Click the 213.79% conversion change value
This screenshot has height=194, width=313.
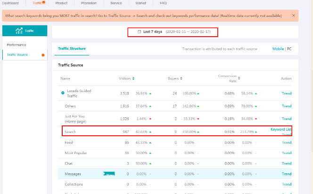[247, 132]
